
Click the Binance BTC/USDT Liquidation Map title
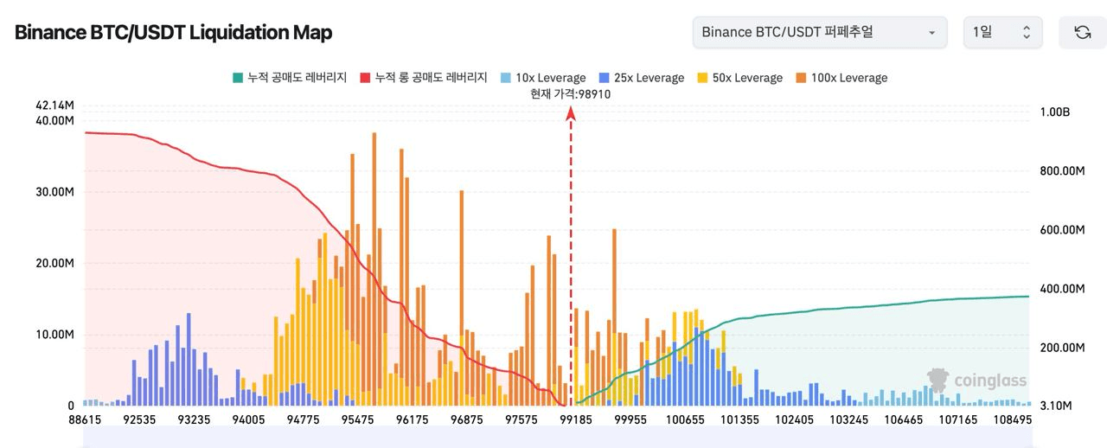173,33
